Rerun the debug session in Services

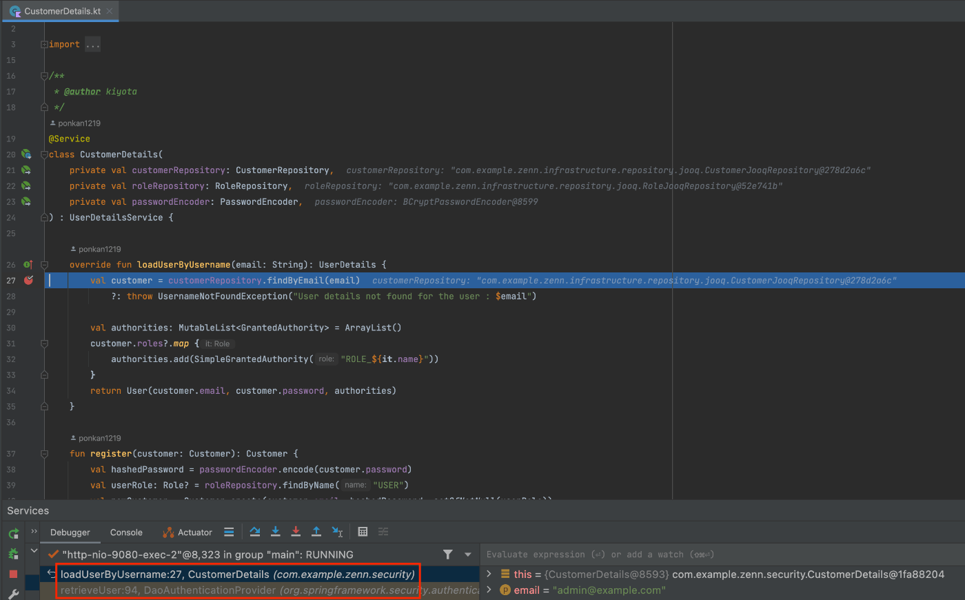point(13,533)
